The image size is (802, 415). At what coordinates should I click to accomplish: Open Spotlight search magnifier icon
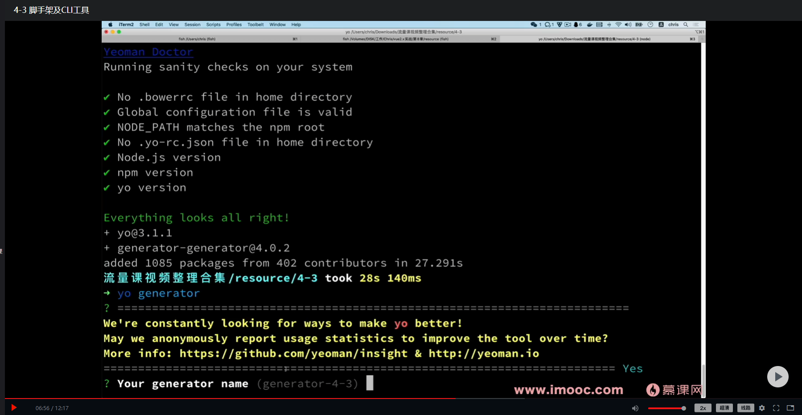(686, 24)
